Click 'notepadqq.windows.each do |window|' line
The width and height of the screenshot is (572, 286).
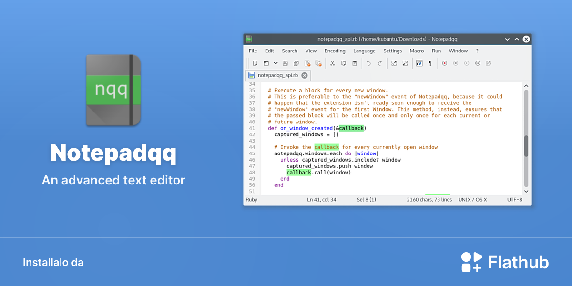(x=326, y=153)
